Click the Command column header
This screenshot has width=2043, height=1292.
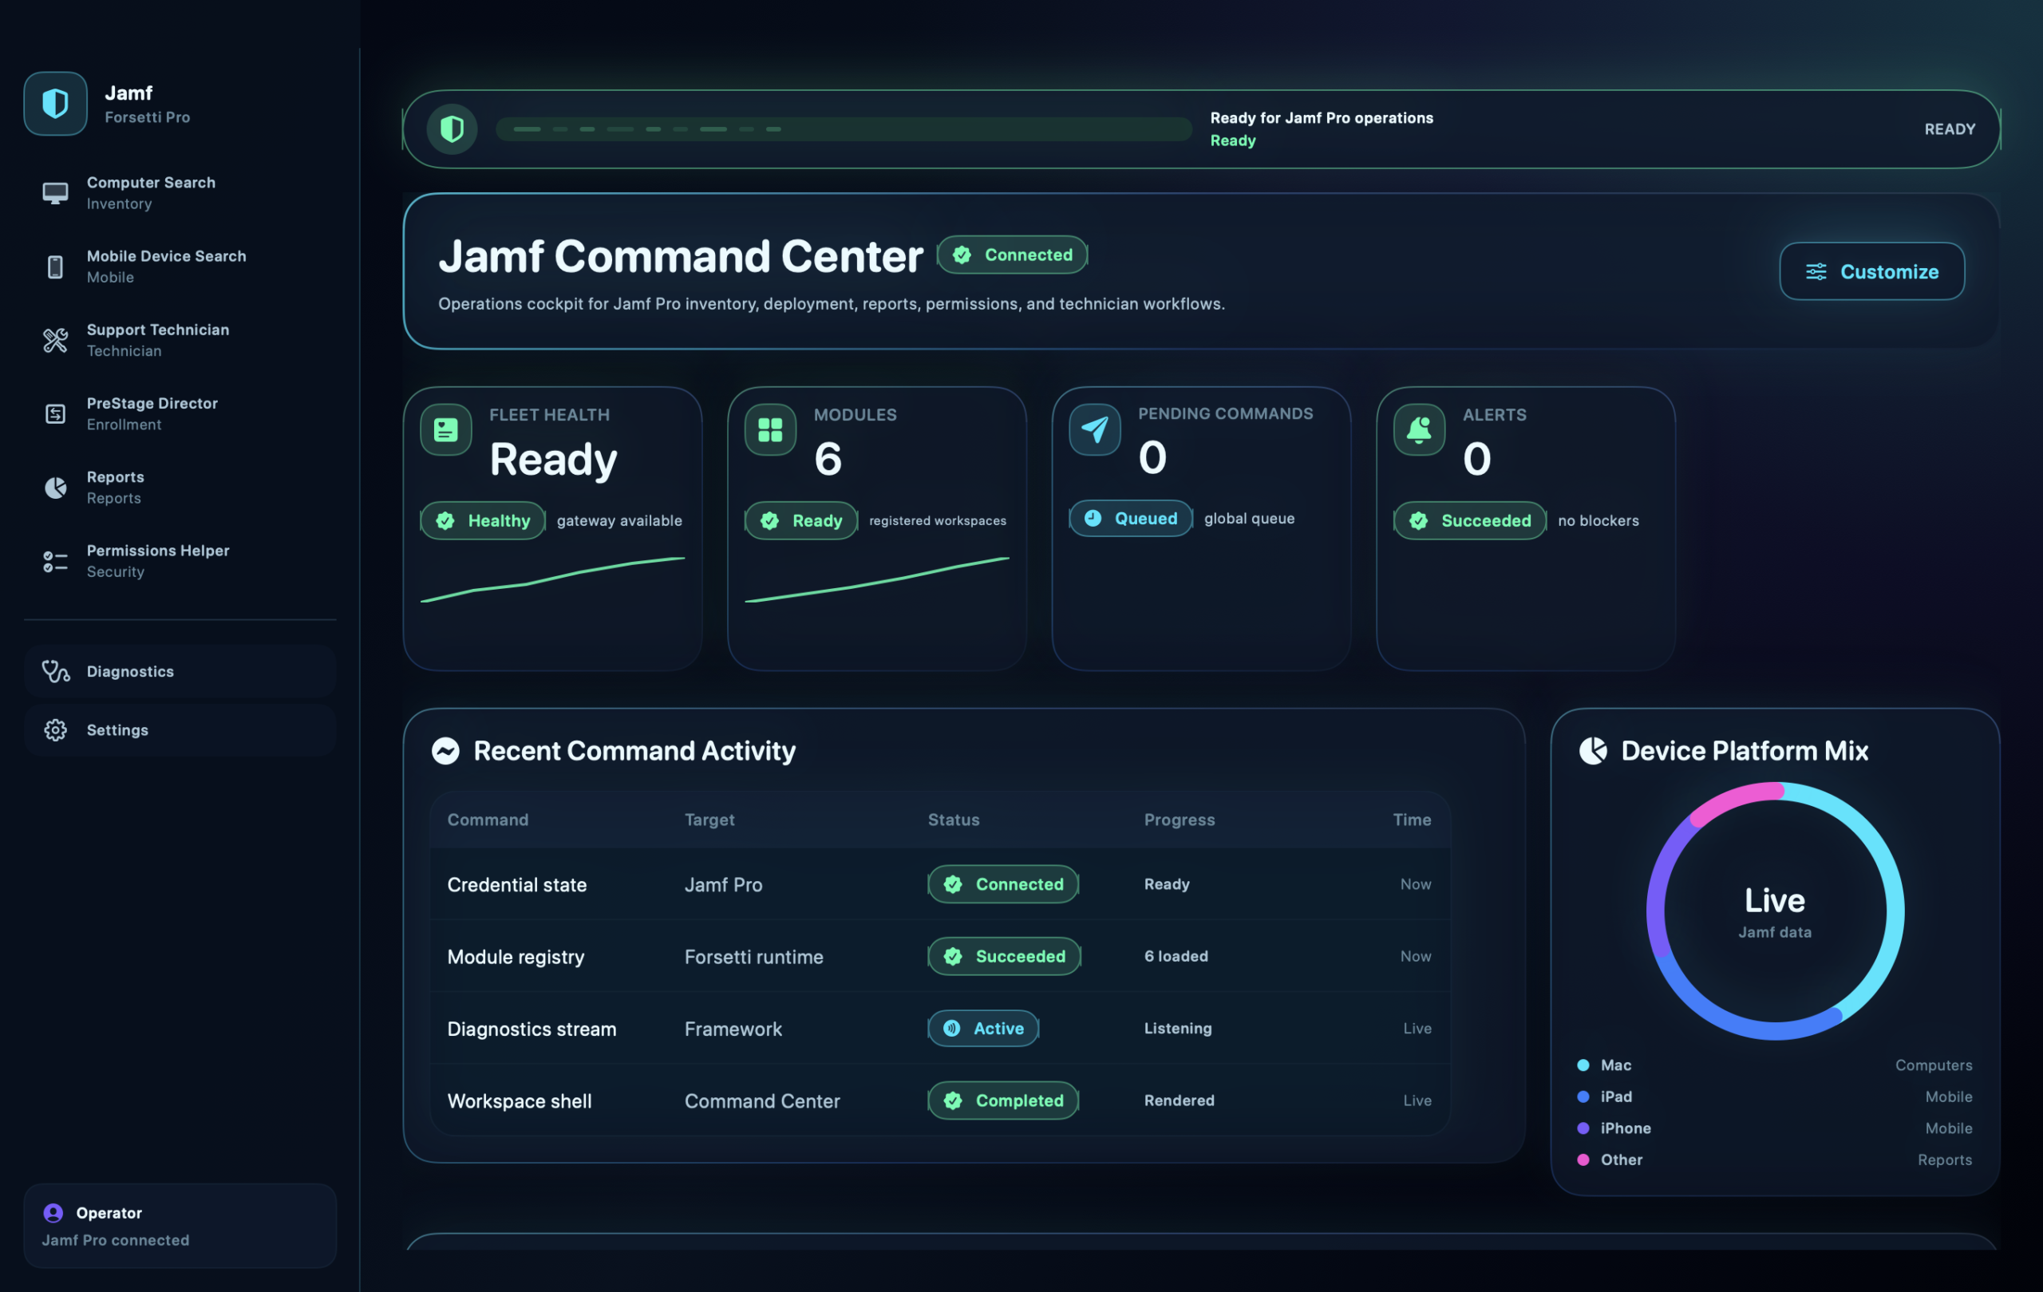tap(488, 820)
